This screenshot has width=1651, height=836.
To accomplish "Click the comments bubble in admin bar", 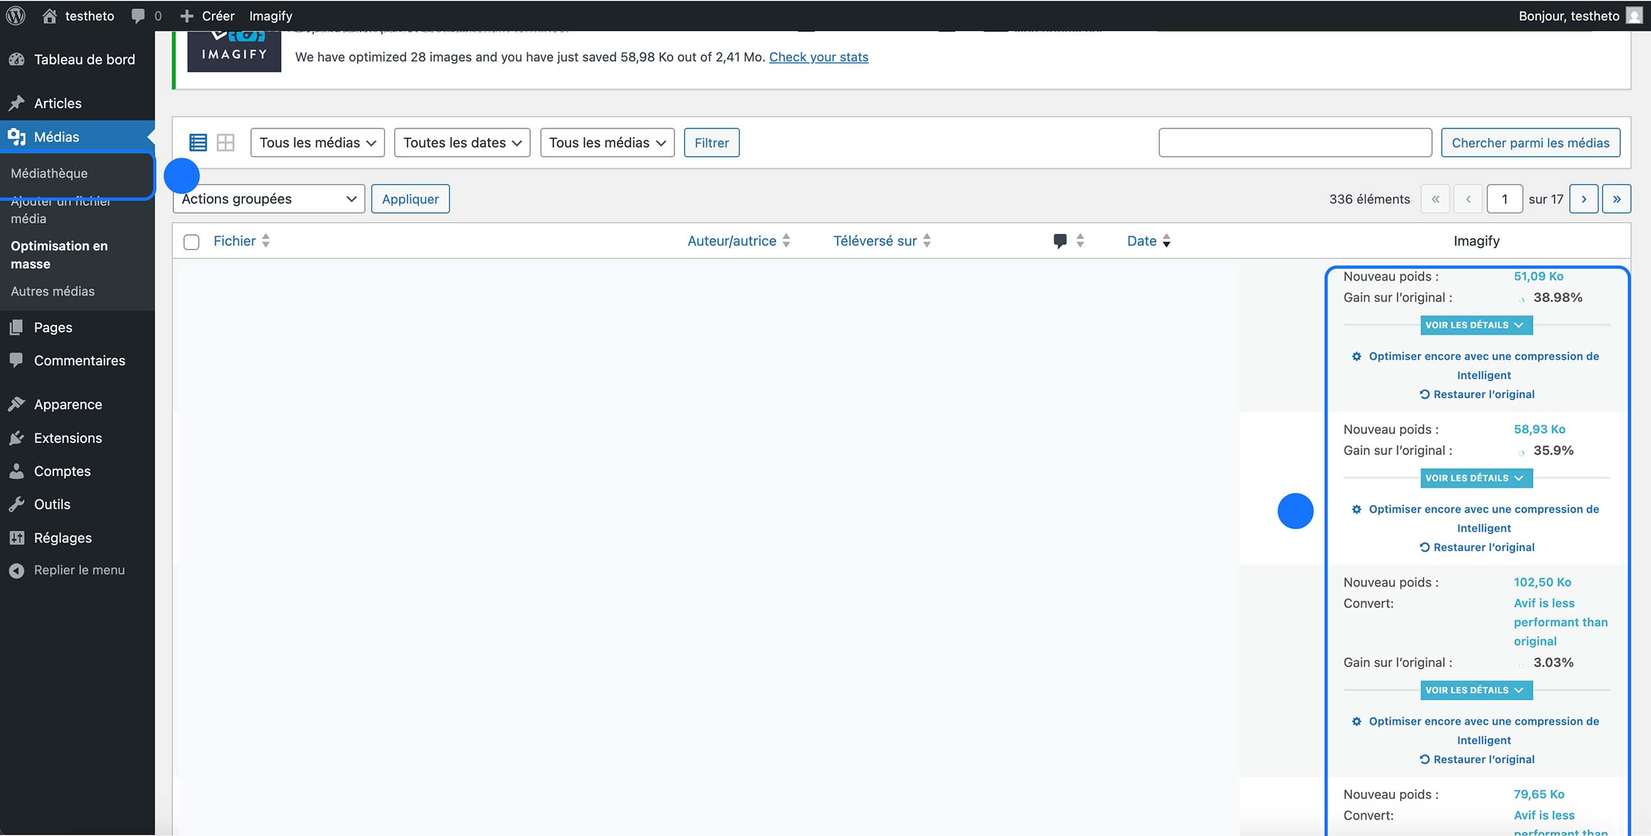I will click(x=138, y=16).
